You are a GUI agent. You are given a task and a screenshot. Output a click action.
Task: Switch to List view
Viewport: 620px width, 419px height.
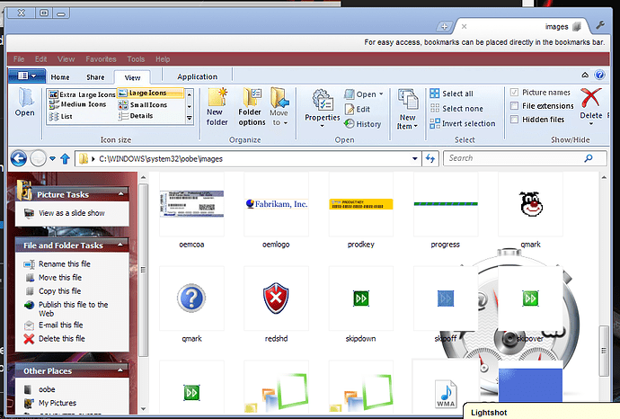click(60, 116)
